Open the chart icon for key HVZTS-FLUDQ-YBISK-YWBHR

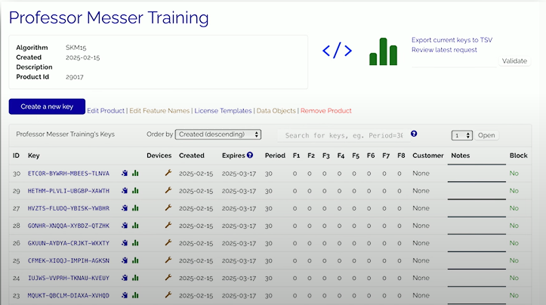pyautogui.click(x=135, y=208)
